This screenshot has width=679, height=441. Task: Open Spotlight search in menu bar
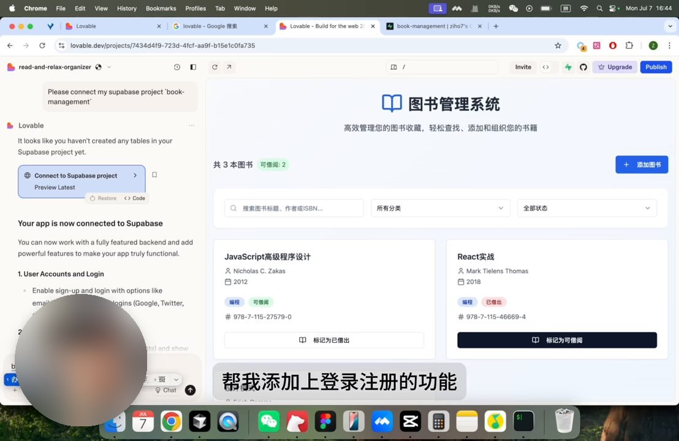(599, 8)
